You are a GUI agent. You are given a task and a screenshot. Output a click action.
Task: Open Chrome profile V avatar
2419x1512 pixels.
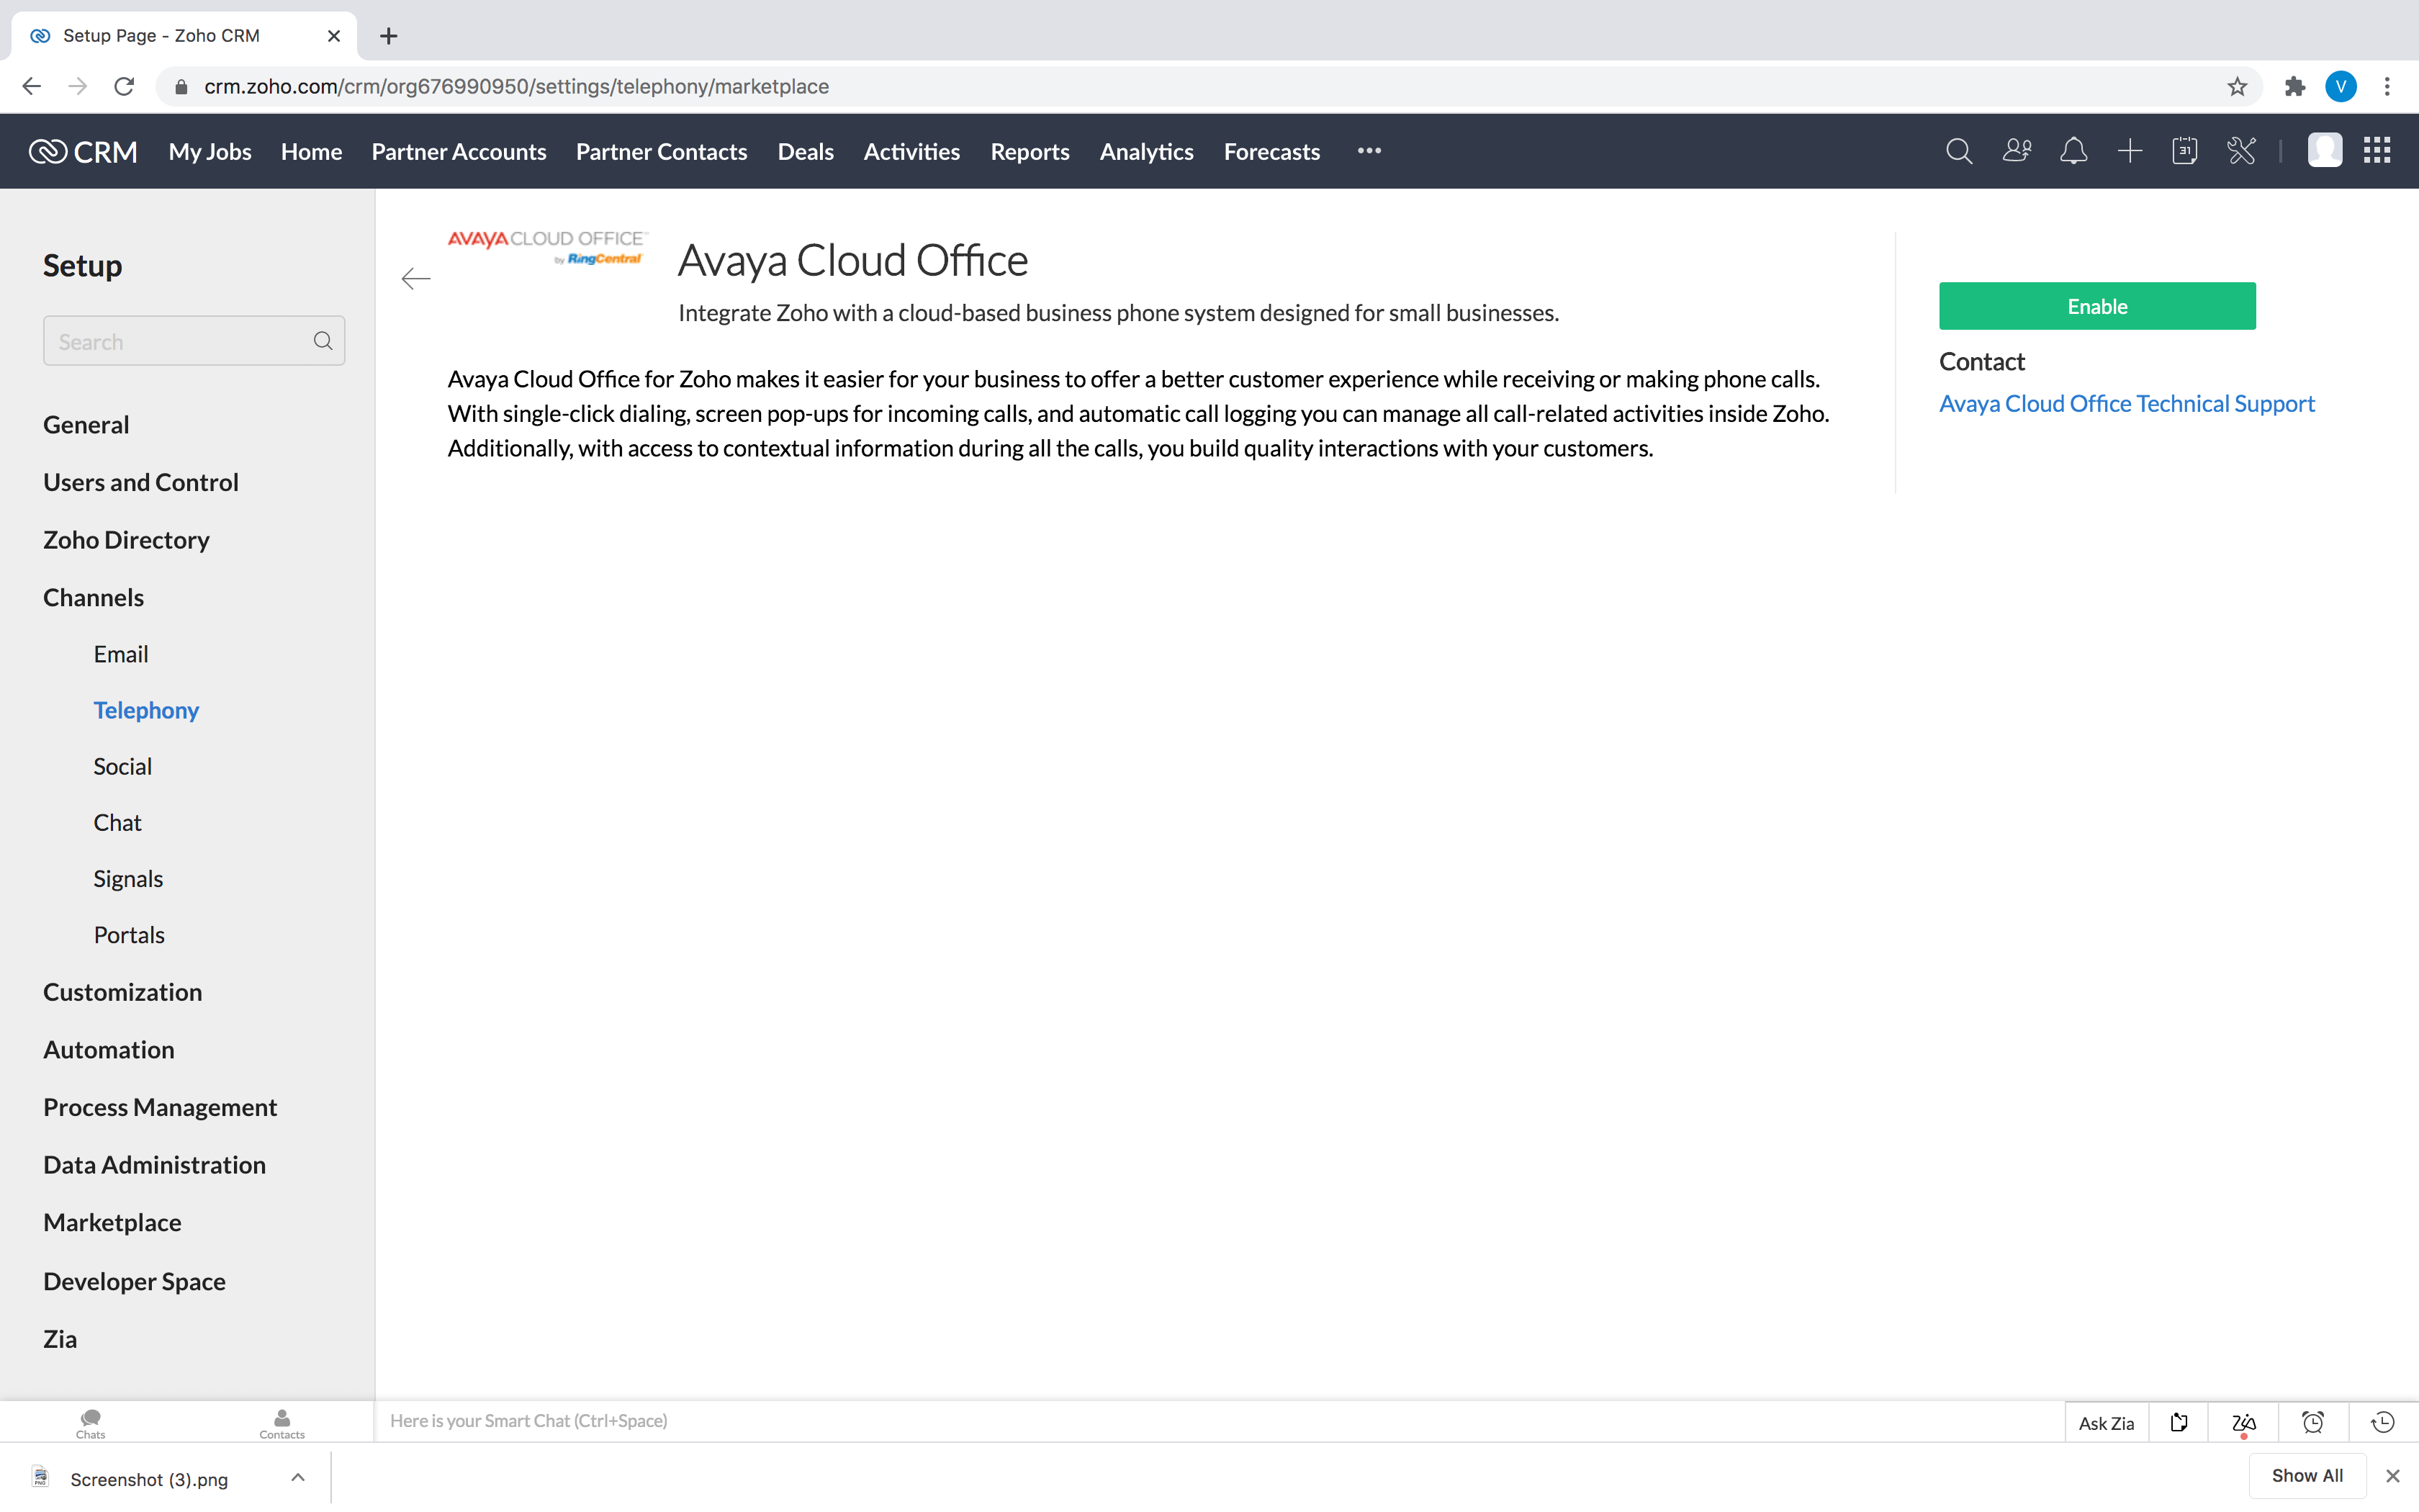point(2341,87)
